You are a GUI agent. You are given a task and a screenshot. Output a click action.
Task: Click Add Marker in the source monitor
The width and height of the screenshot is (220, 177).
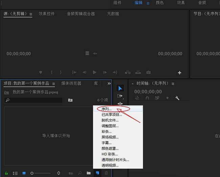pos(41,72)
